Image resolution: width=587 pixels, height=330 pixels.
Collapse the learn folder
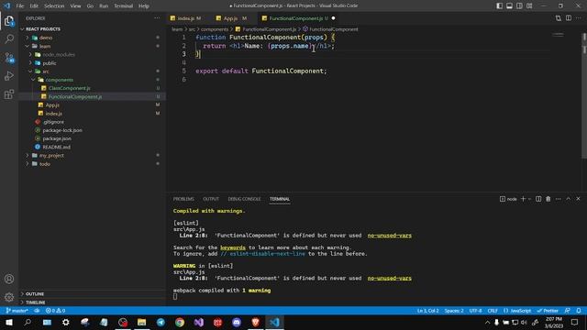tap(45, 46)
